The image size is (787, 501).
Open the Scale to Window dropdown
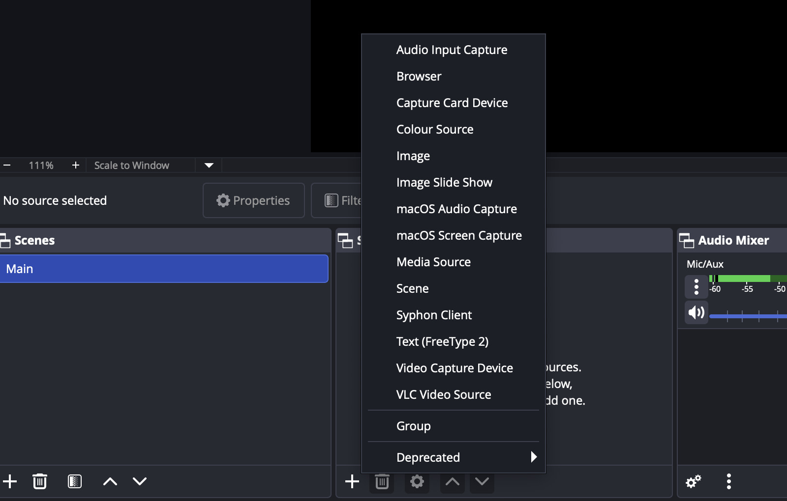(209, 166)
